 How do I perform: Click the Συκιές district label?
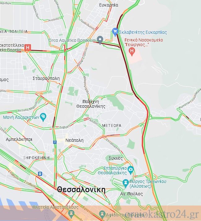(x=116, y=158)
